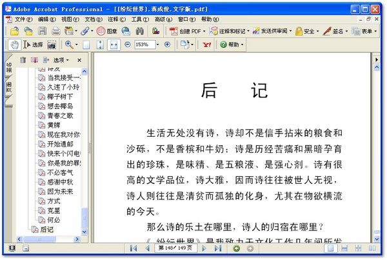Screen dimensions: 387x260
Task: Open the 文档 menu
Action: 94,19
